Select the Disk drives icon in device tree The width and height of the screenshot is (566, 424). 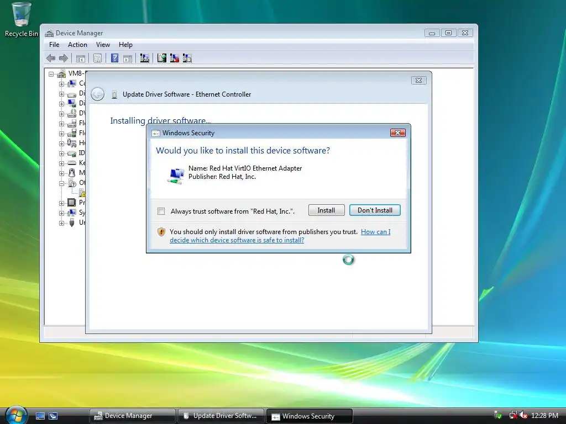[x=72, y=94]
